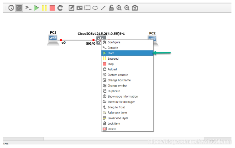Select the PC1 VPCS node
The width and height of the screenshot is (235, 148).
pos(53,40)
